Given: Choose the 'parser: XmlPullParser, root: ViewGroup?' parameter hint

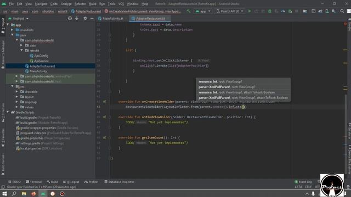Looking at the screenshot, I should coord(227,87).
